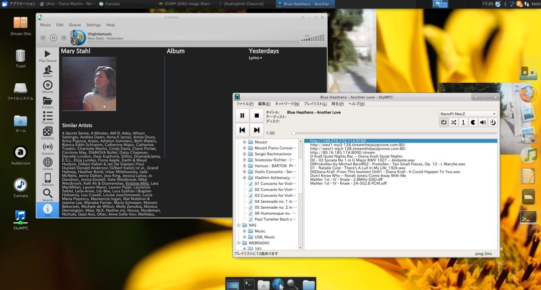
Task: Expand the Lyrics dropdown under Yesterdays
Action: pos(255,58)
